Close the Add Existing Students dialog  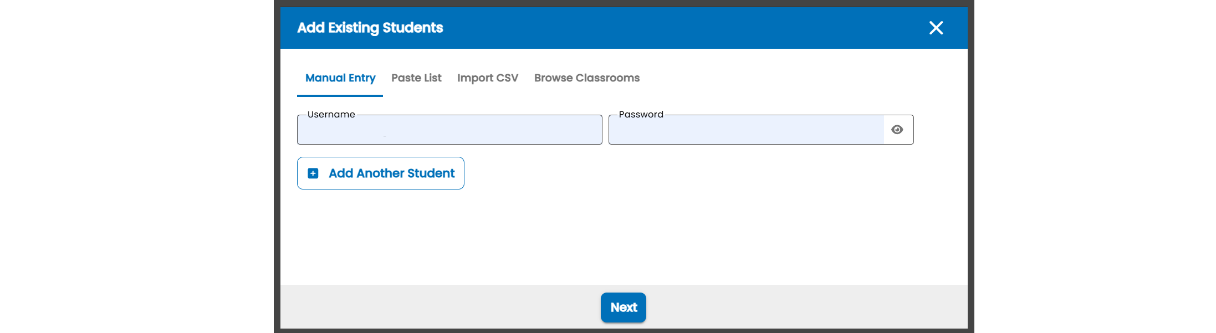tap(936, 28)
